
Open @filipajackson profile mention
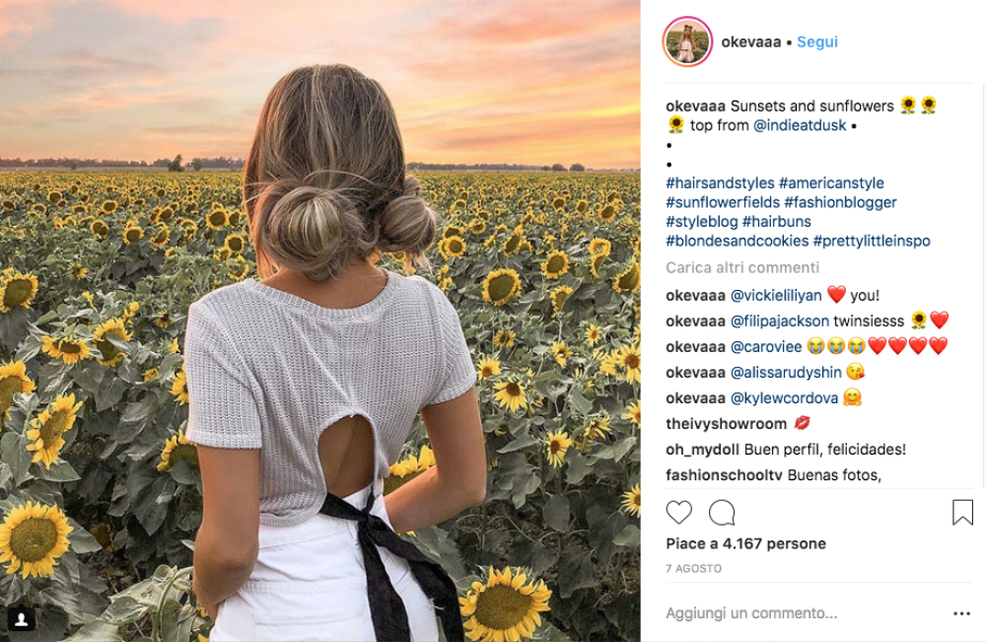pyautogui.click(x=779, y=321)
